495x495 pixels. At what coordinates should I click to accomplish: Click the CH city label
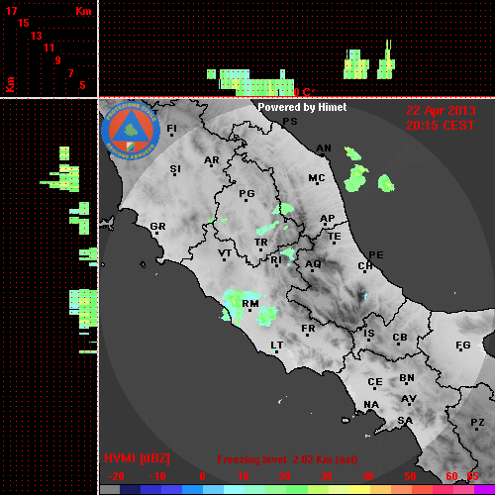(x=365, y=265)
